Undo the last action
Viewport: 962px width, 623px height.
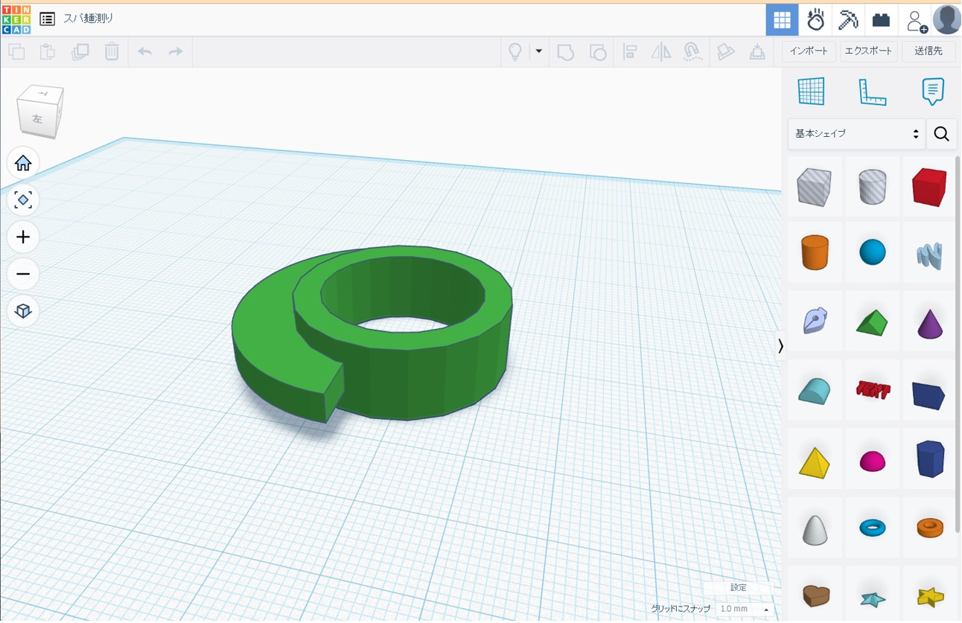coord(145,51)
